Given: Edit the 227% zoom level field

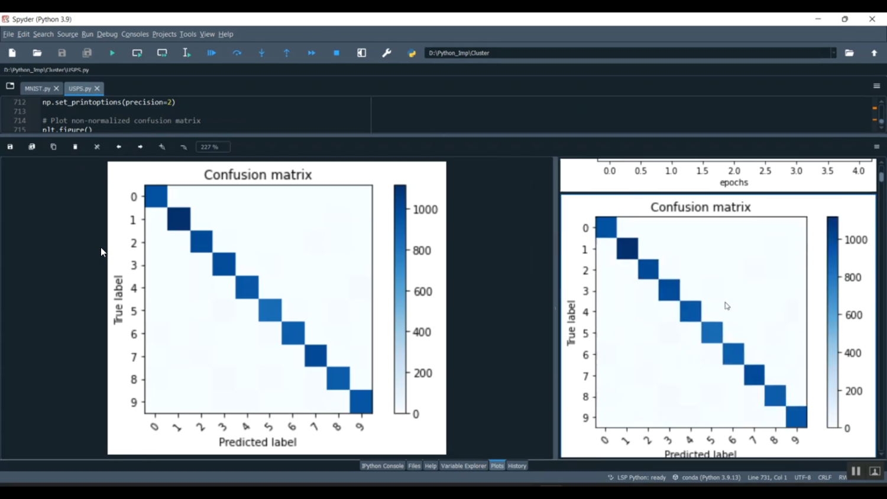Looking at the screenshot, I should [x=212, y=147].
